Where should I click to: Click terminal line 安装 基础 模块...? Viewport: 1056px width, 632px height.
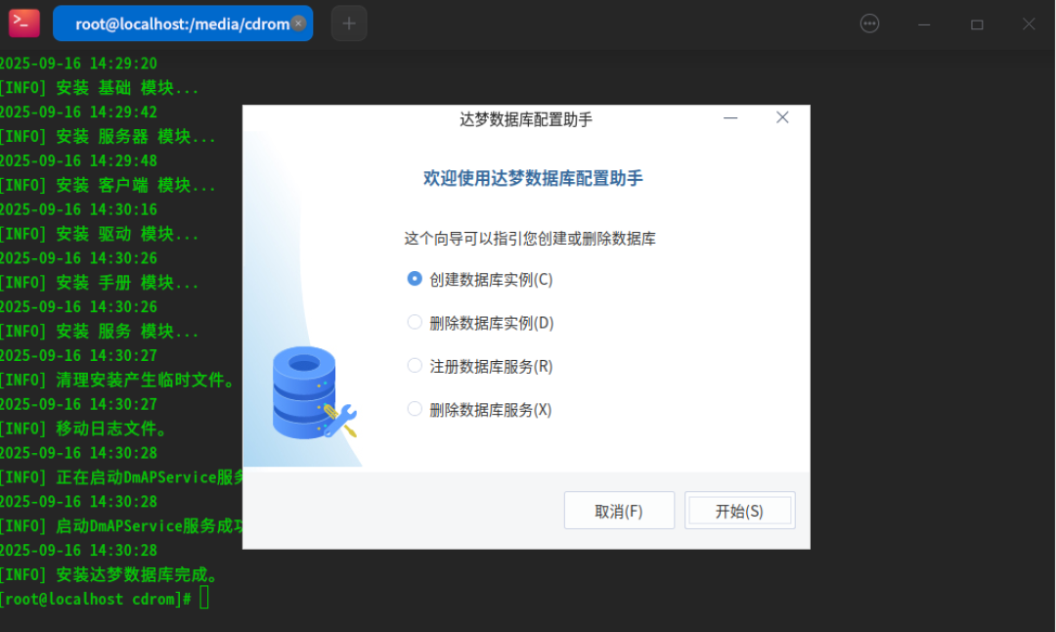[99, 88]
